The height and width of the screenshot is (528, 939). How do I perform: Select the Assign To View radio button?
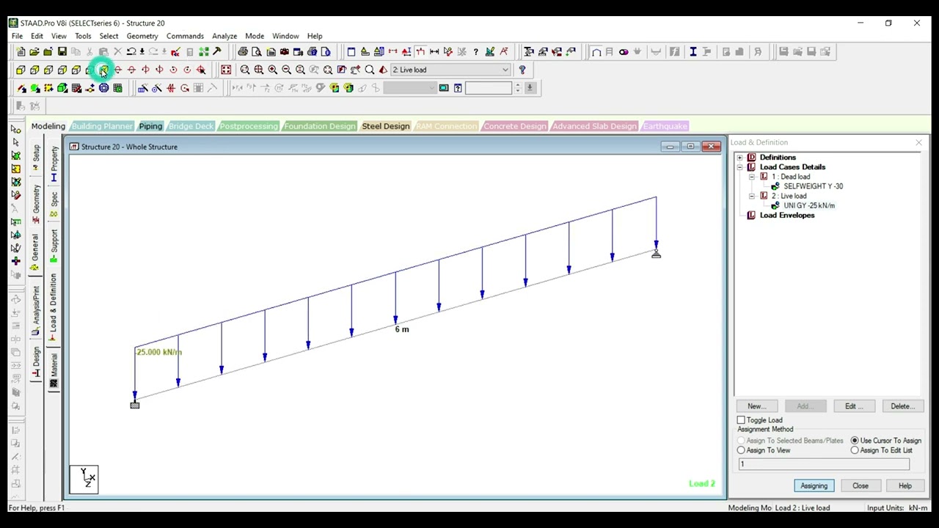tap(741, 450)
